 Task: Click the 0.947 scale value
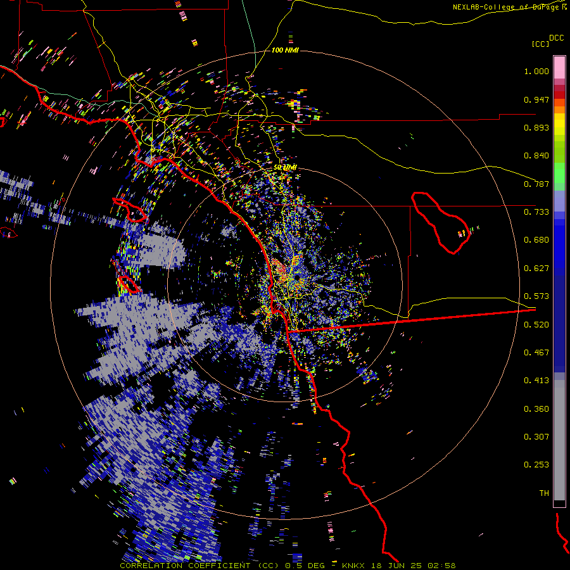pyautogui.click(x=536, y=99)
